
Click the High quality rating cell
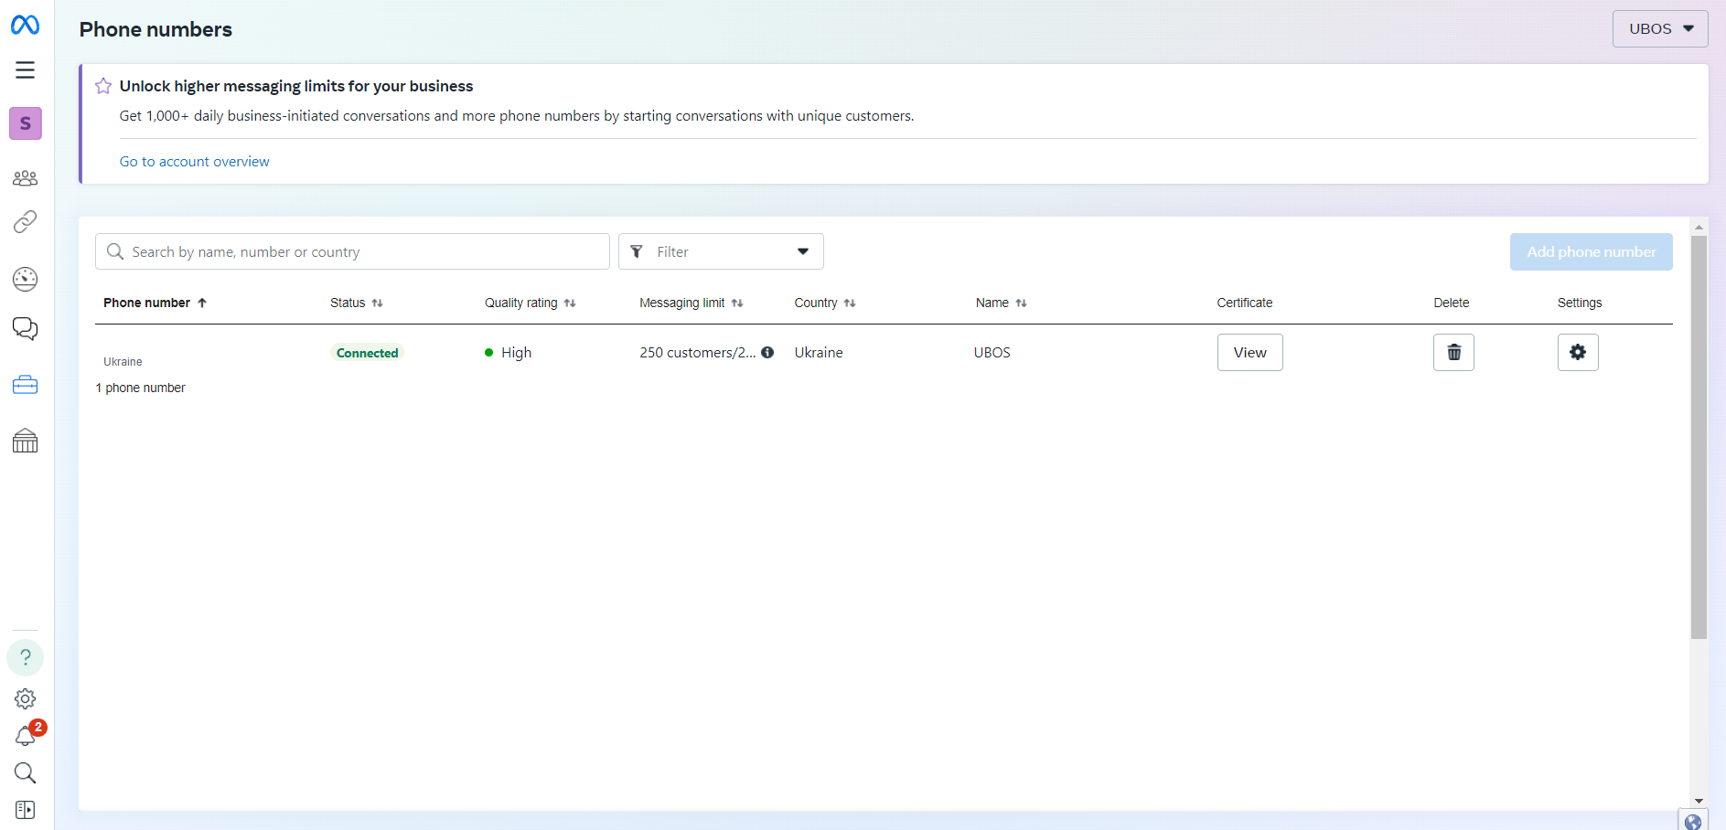coord(509,353)
